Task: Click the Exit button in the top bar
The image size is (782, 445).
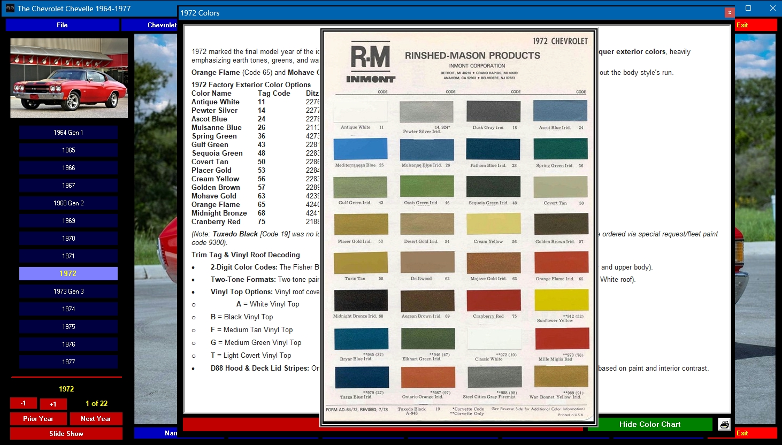Action: (755, 25)
